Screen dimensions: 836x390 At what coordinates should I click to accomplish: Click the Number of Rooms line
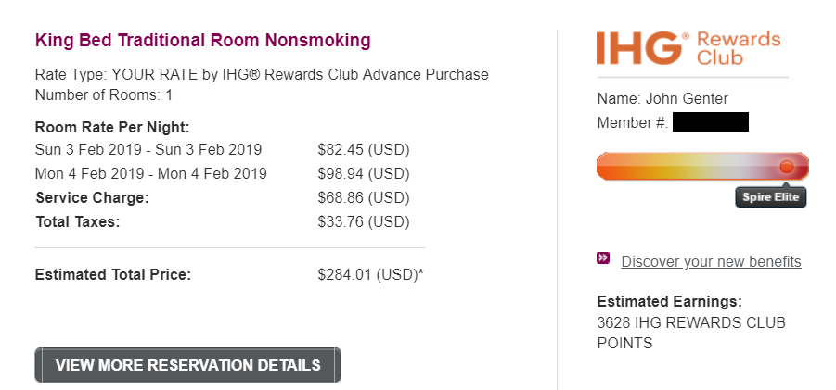[x=104, y=94]
